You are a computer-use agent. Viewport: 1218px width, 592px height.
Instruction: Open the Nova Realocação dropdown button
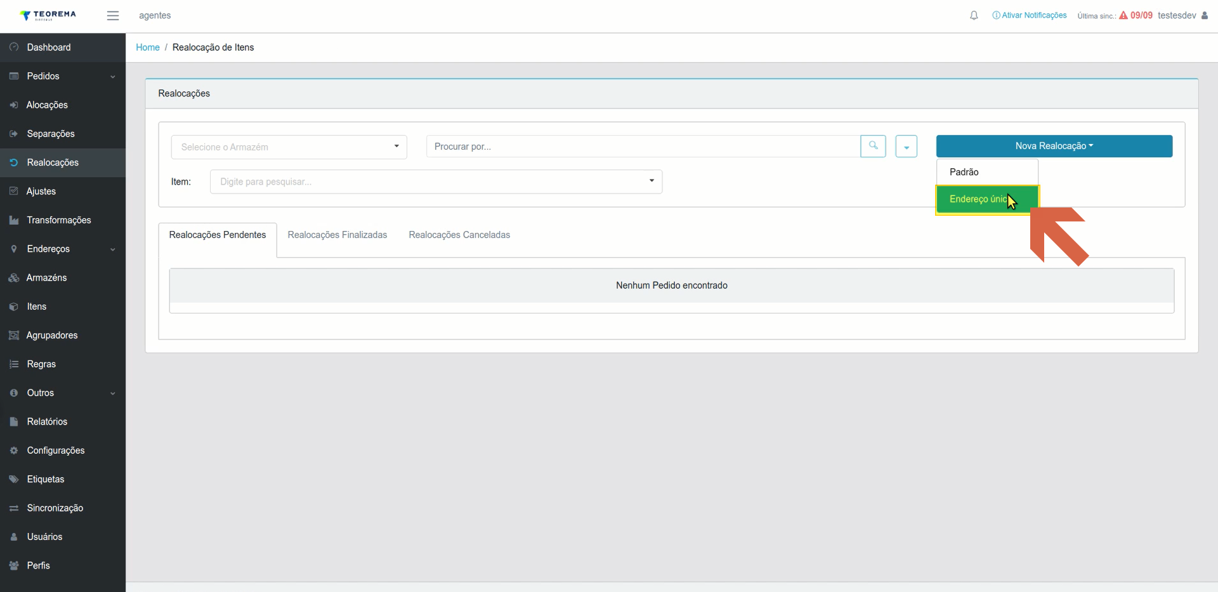click(x=1054, y=146)
